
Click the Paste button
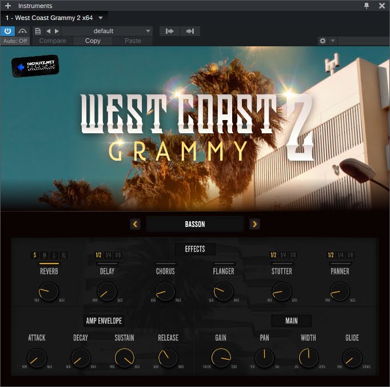click(133, 41)
